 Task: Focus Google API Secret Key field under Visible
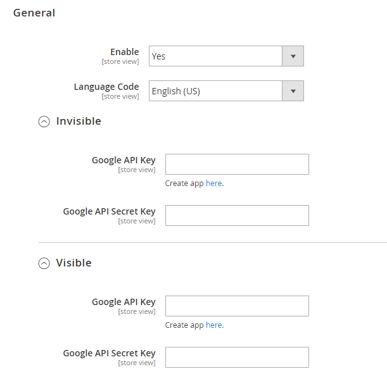(x=237, y=357)
